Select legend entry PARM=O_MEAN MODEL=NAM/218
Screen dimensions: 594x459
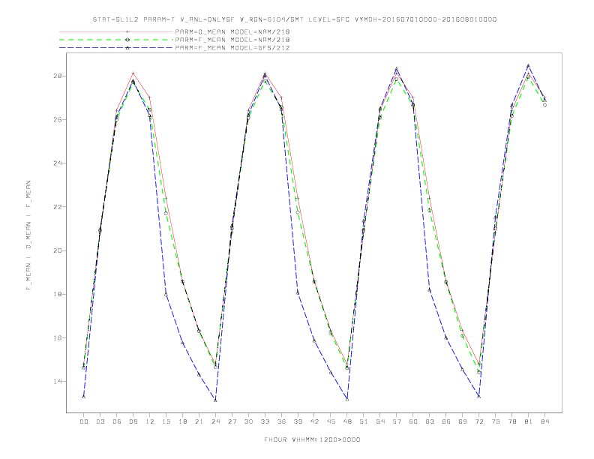[x=232, y=31]
